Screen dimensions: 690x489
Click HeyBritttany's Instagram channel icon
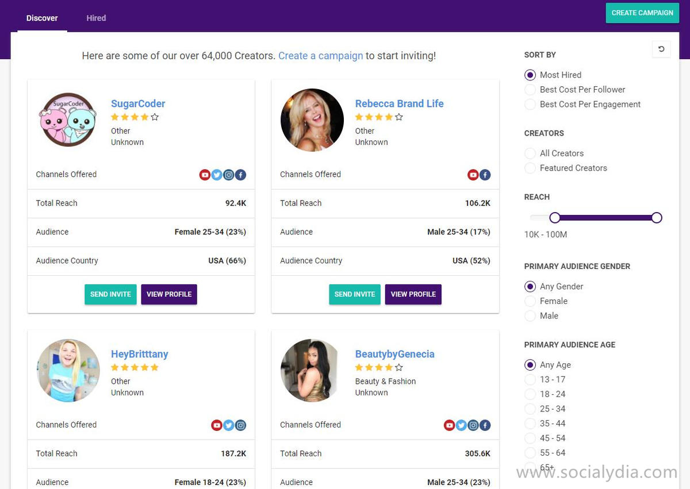[241, 425]
